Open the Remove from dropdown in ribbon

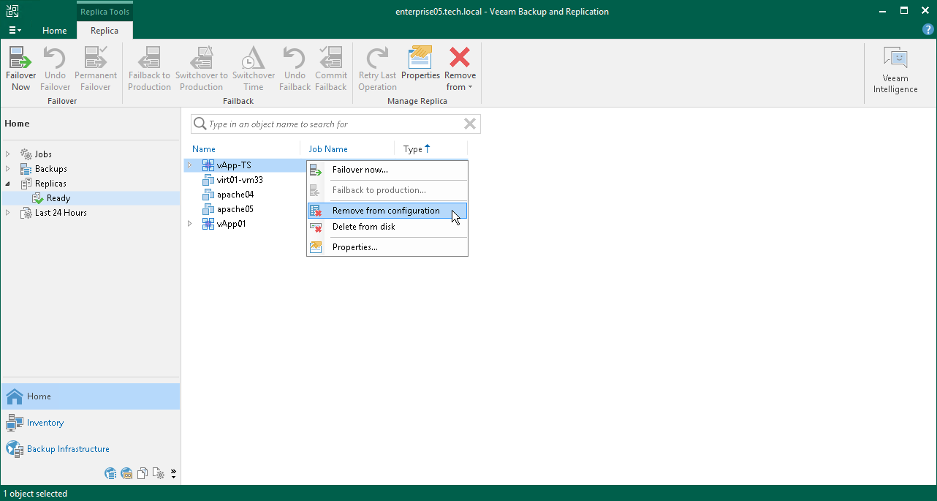pos(460,69)
